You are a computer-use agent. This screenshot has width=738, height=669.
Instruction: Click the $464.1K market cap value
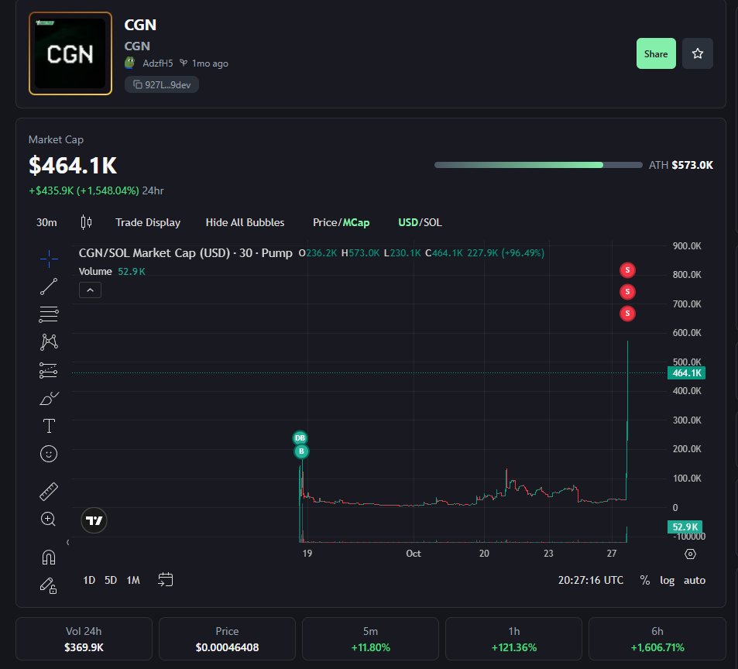click(x=73, y=166)
